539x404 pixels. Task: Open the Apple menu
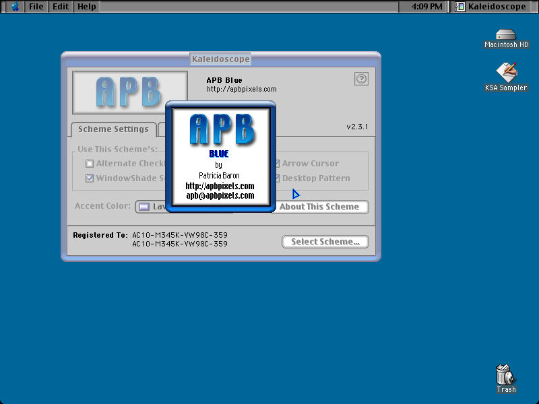pos(15,7)
